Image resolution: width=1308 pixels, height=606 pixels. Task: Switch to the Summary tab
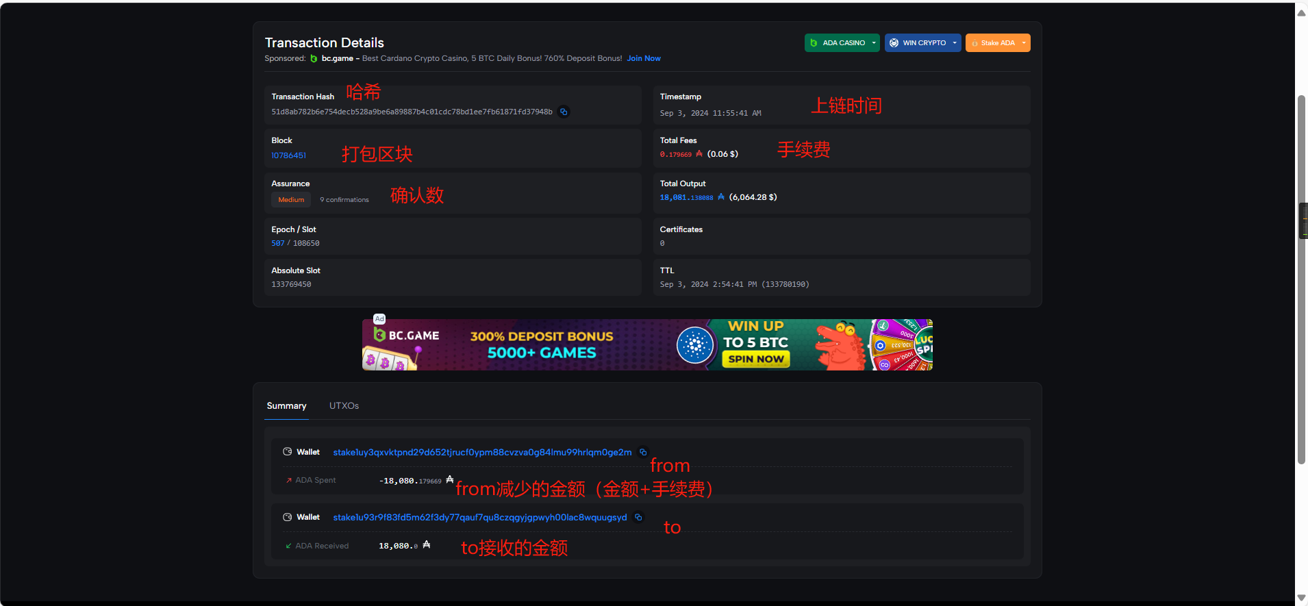coord(286,405)
